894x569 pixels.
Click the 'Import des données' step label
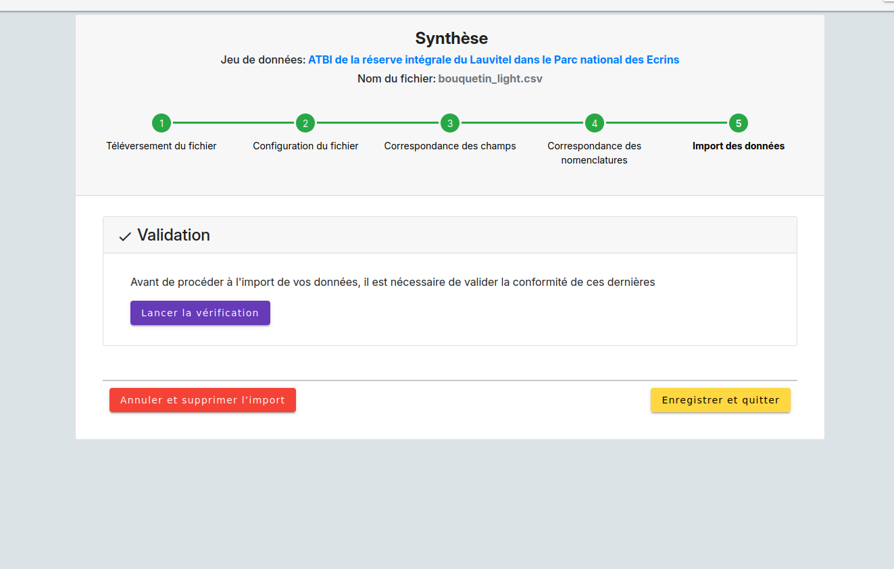click(x=739, y=146)
